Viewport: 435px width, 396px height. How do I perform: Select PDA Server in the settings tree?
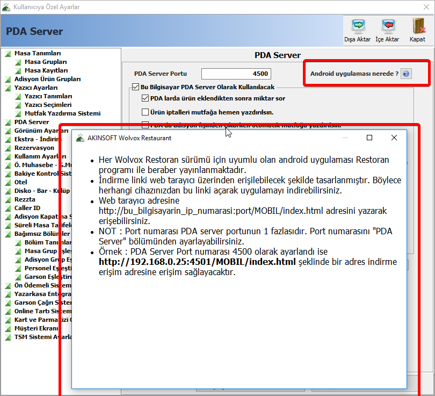[x=32, y=122]
